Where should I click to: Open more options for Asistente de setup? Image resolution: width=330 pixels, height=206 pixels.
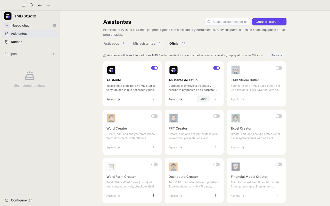pos(216,99)
